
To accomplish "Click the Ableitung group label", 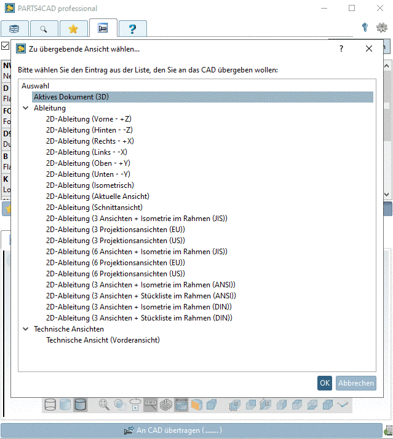I will tap(50, 108).
